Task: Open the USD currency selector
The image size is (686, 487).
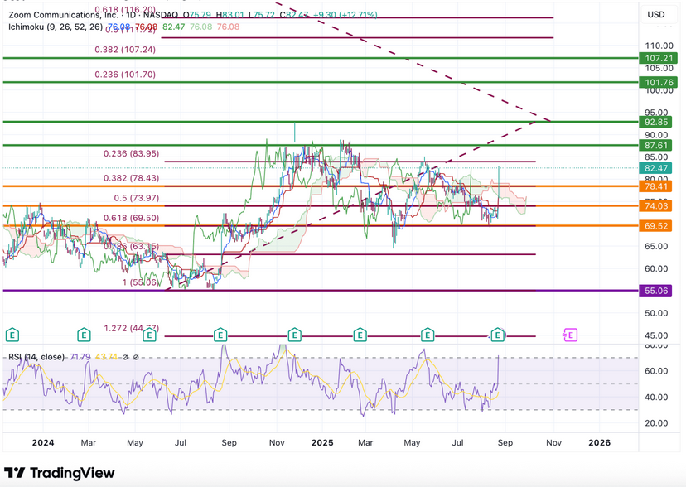Action: tap(655, 14)
